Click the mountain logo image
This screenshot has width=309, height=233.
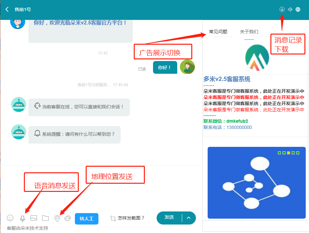point(257,58)
